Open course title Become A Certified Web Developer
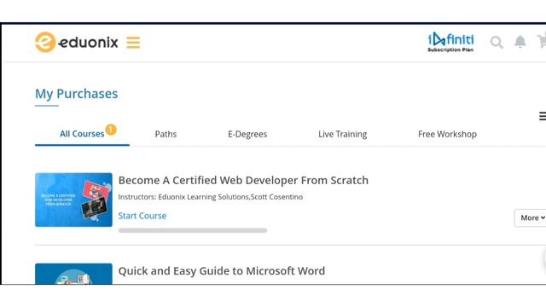Viewport: 546px width, 307px height. coord(243,180)
